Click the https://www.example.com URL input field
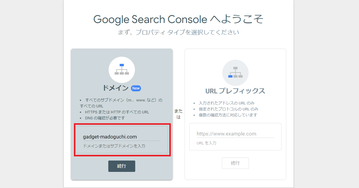359x188 pixels. pos(235,134)
